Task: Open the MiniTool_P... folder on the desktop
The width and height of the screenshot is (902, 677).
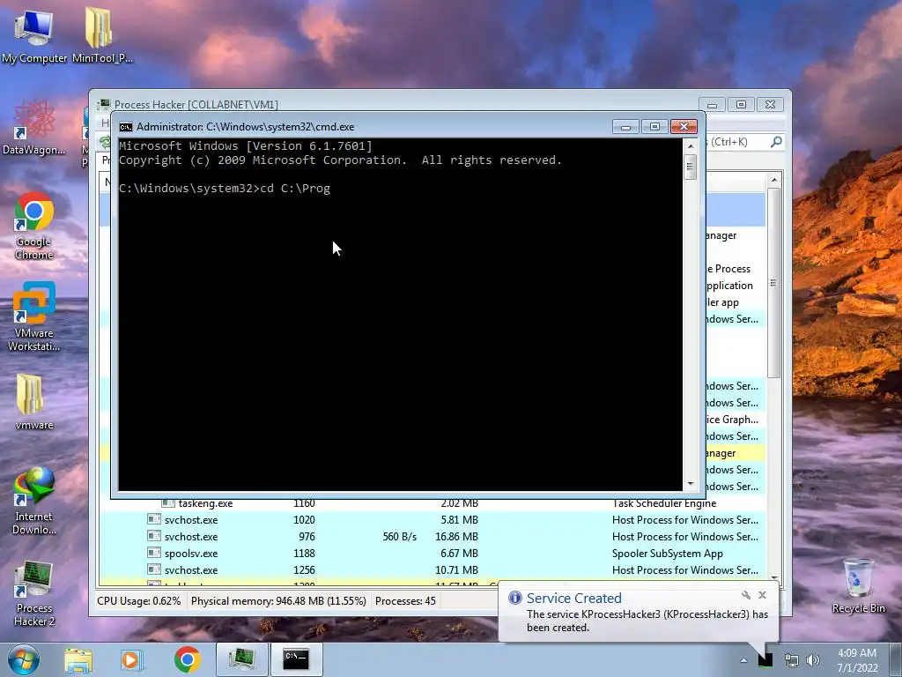Action: click(x=102, y=35)
